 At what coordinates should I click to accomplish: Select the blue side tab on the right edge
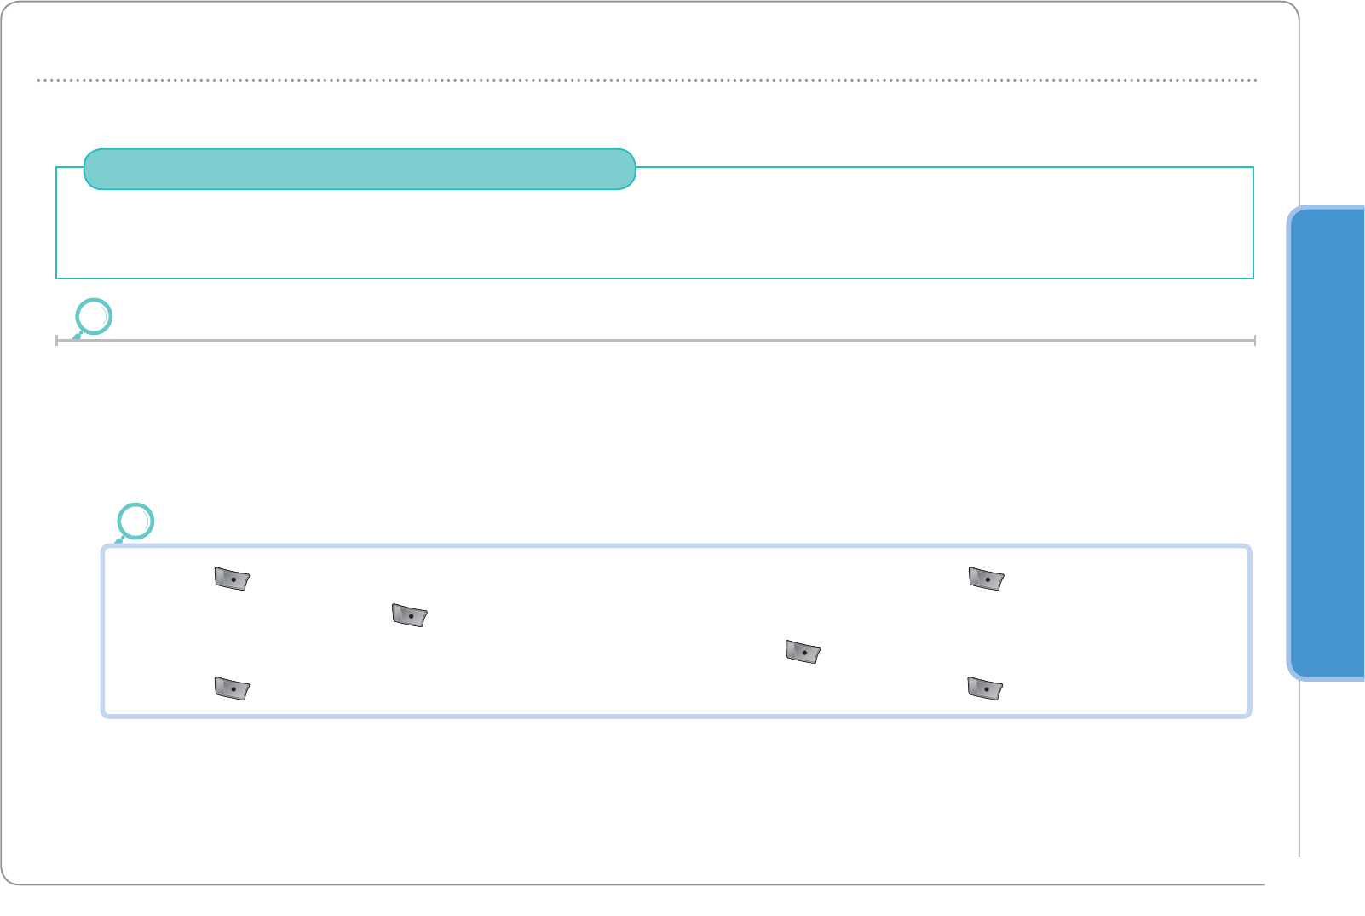click(x=1328, y=443)
